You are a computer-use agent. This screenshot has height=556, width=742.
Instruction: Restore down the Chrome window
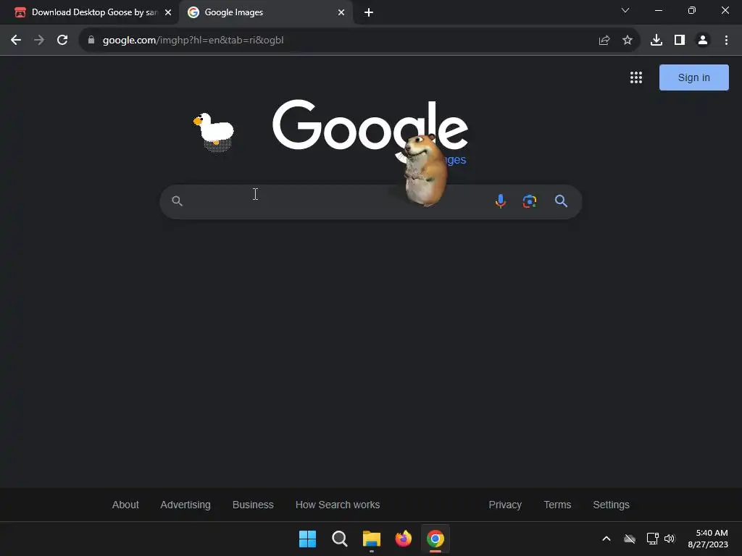pyautogui.click(x=692, y=10)
